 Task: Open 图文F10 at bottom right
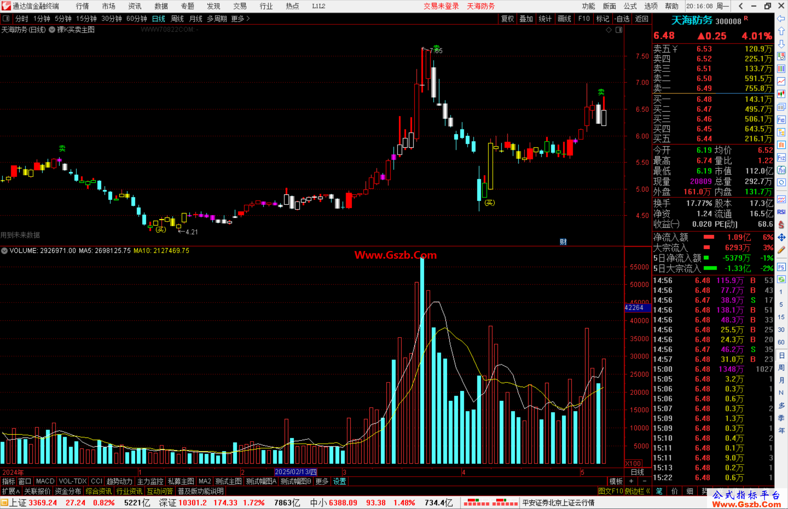[x=610, y=491]
